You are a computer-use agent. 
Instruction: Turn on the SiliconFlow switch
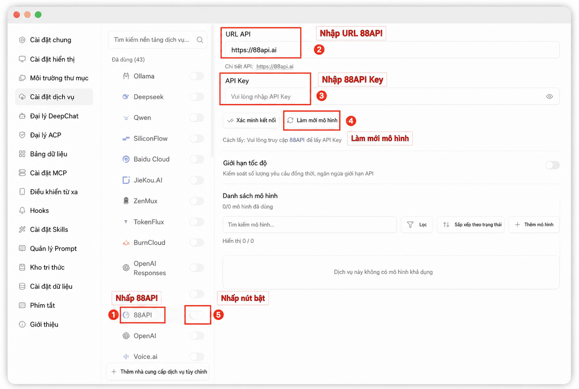point(197,138)
